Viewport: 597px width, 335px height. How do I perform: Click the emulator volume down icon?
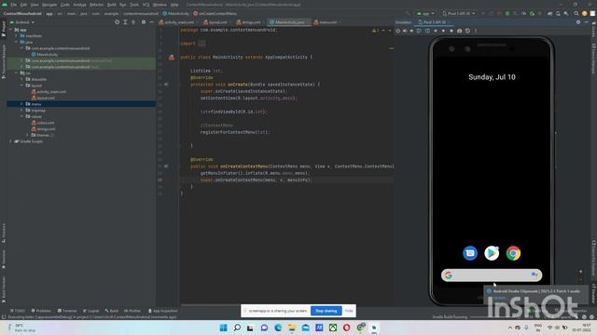tap(411, 31)
